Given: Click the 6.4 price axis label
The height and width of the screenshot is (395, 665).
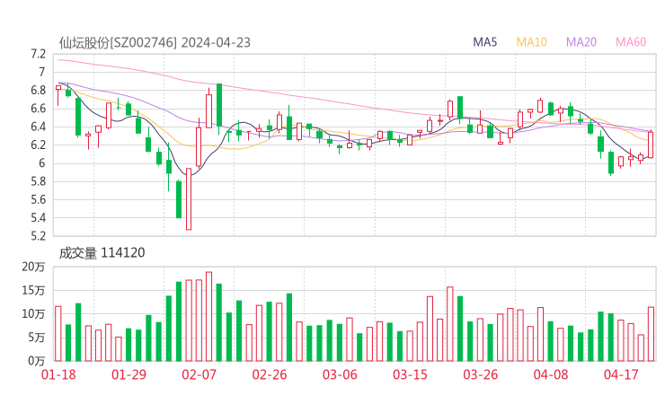Looking at the screenshot, I should tap(38, 127).
